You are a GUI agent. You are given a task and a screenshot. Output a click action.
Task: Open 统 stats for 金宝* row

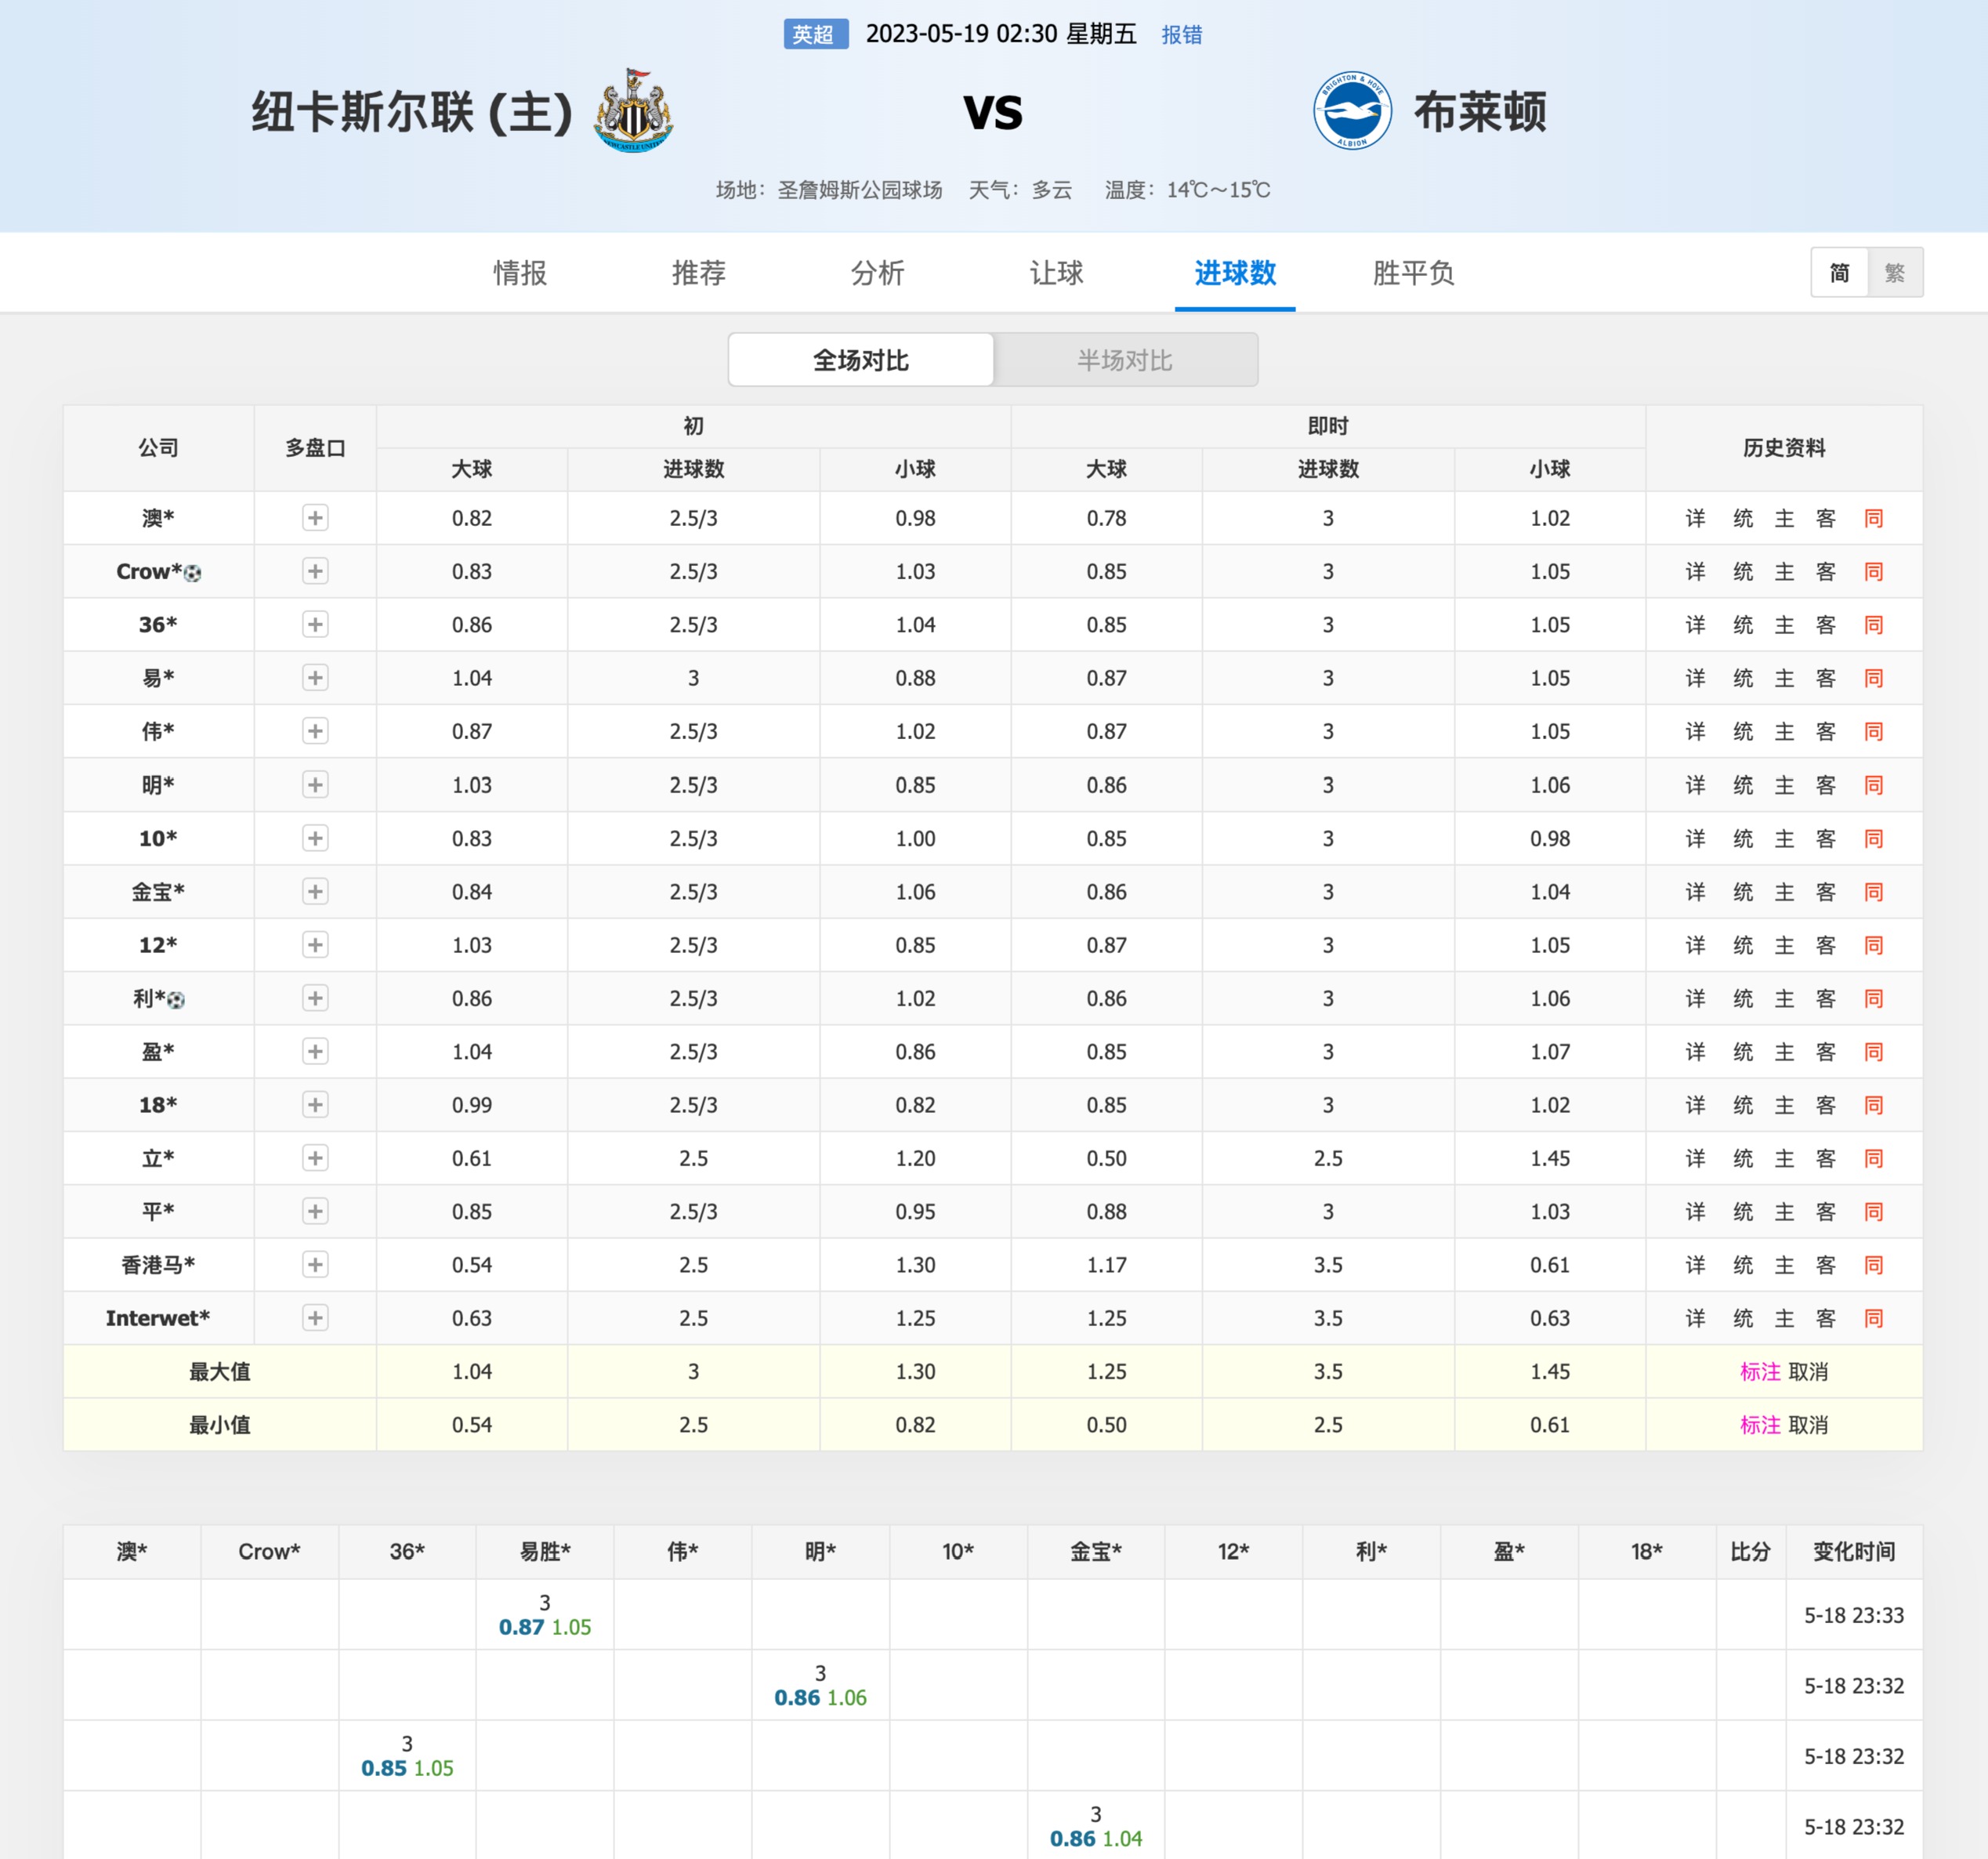(1743, 892)
